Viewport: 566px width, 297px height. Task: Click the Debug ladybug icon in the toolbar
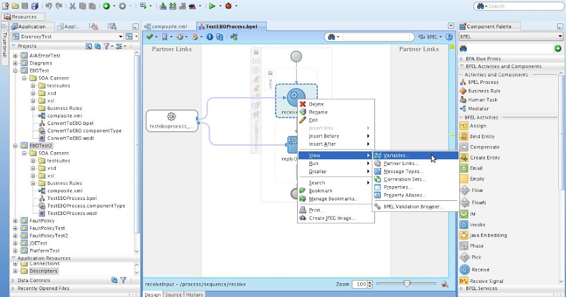click(229, 7)
